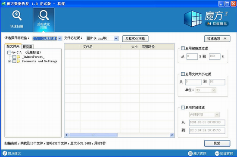
Task: Click the file list scroll left arrow
Action: (x=67, y=135)
